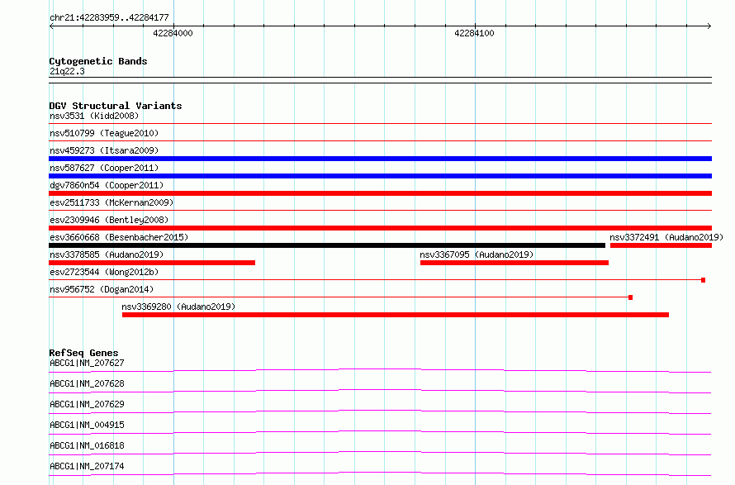This screenshot has height=485, width=735.
Task: Select dgv7860n54 (Cooper2011) label
Action: (x=107, y=185)
